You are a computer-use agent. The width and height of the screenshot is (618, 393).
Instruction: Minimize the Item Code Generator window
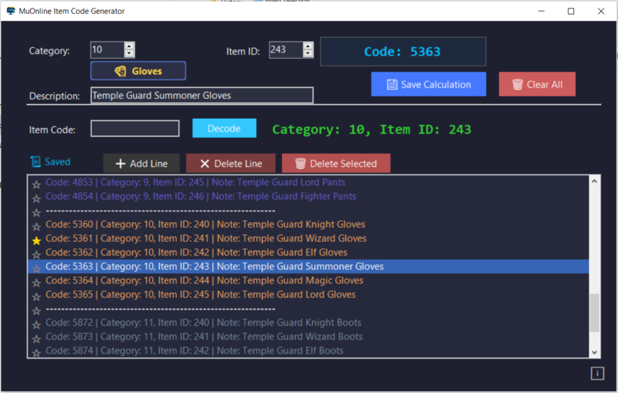542,11
